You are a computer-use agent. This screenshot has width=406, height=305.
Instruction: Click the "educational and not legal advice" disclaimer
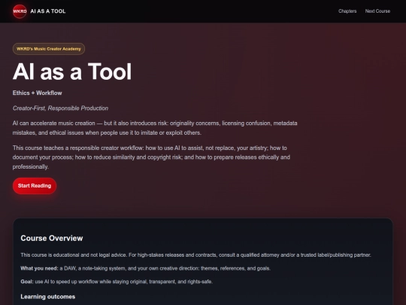pos(195,255)
